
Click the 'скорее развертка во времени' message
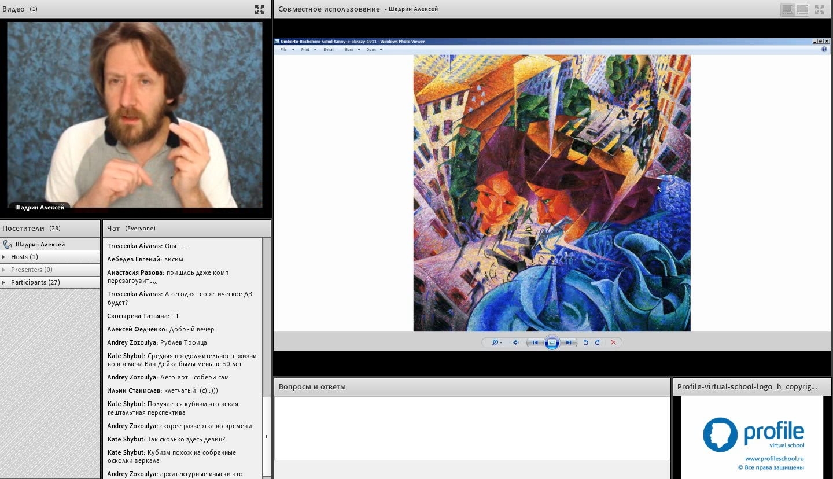(179, 426)
